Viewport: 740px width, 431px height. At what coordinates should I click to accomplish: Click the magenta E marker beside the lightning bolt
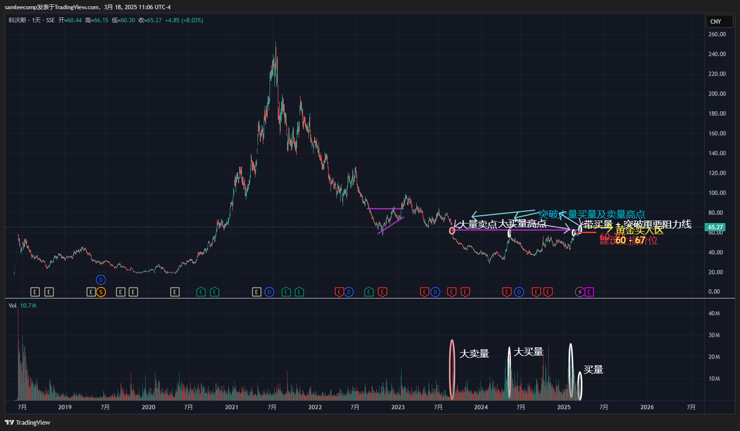(589, 292)
